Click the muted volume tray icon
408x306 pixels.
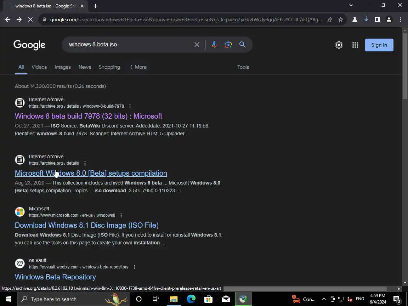coord(350,299)
